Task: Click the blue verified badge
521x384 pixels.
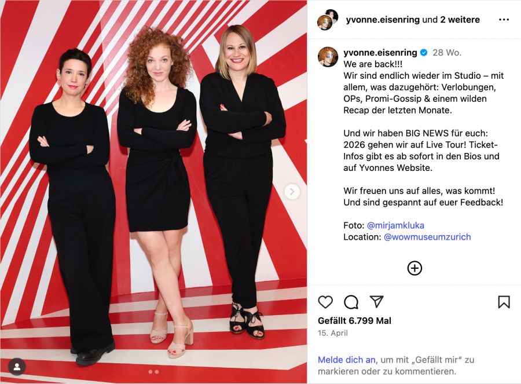Action: coord(424,53)
